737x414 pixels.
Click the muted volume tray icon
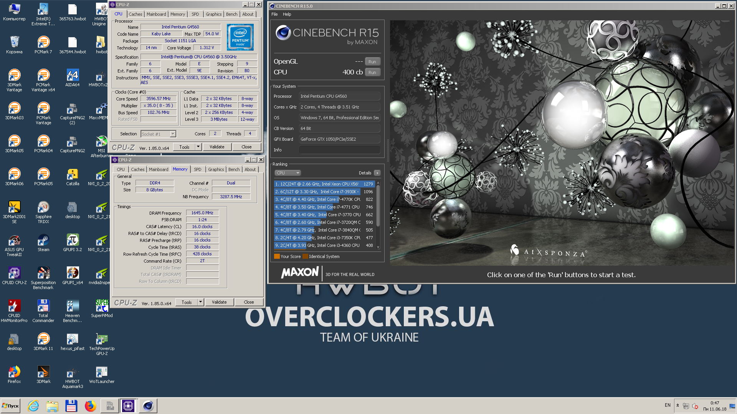[x=695, y=406]
